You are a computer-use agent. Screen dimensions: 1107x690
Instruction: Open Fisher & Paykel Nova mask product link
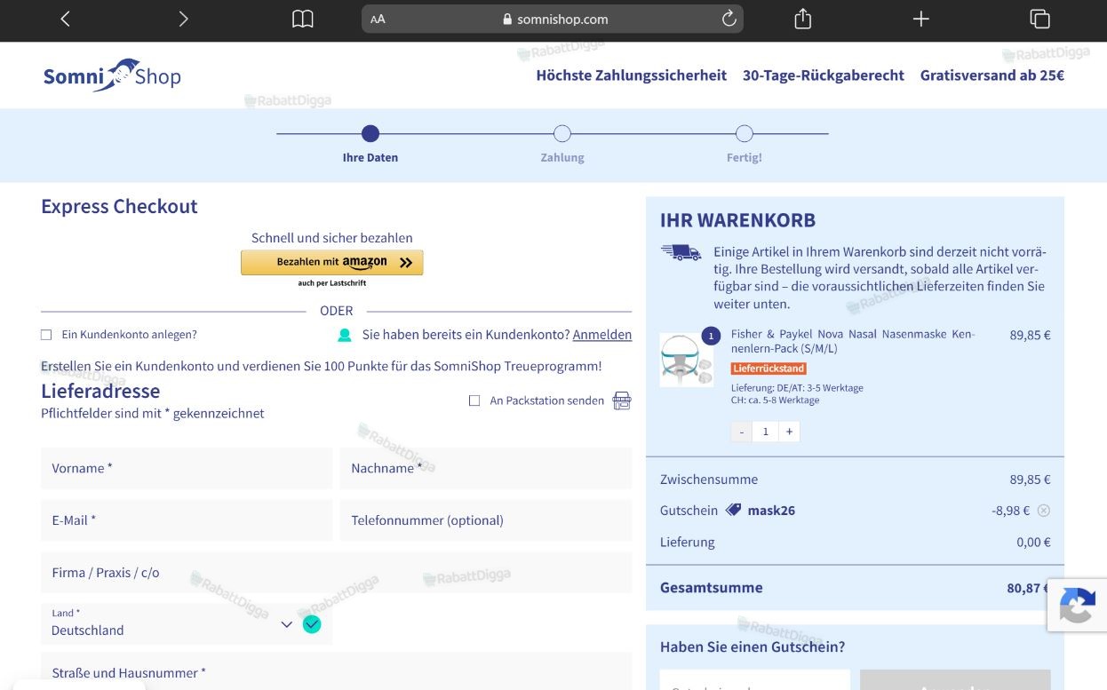(x=853, y=341)
